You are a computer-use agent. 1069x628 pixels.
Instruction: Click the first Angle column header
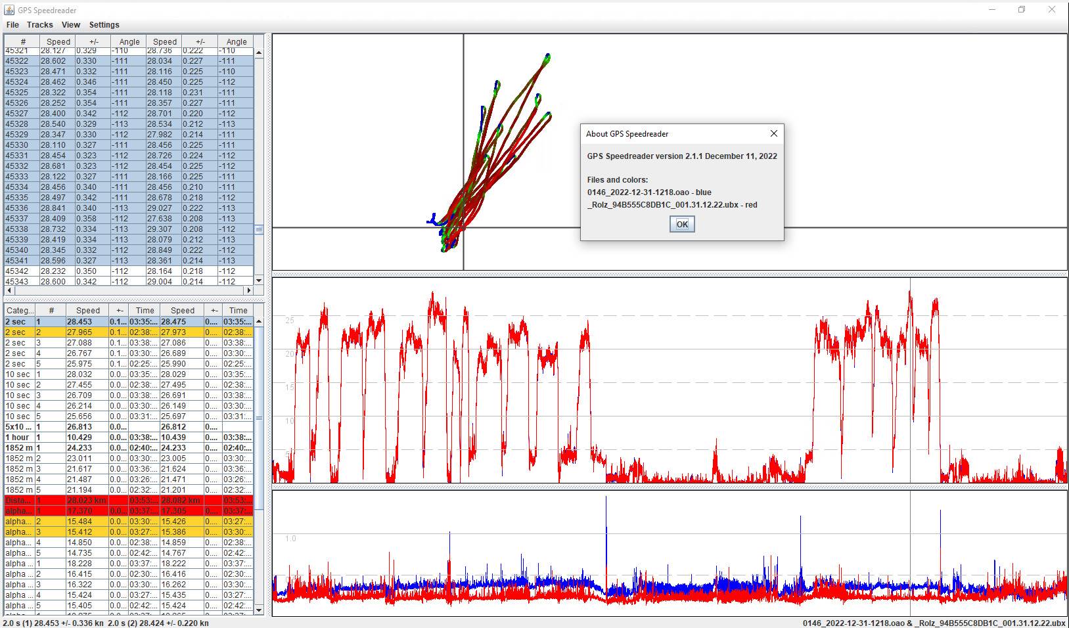tap(129, 41)
